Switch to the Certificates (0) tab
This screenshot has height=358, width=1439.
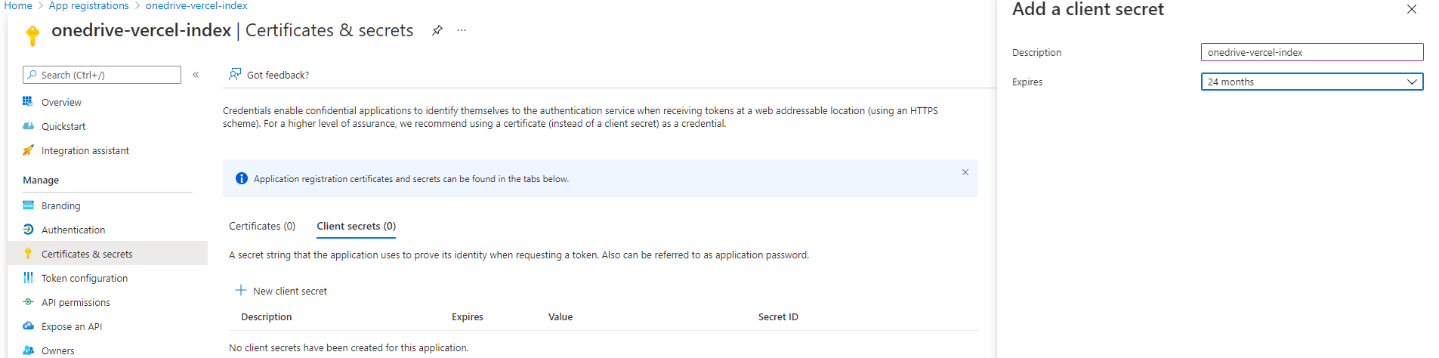tap(261, 226)
